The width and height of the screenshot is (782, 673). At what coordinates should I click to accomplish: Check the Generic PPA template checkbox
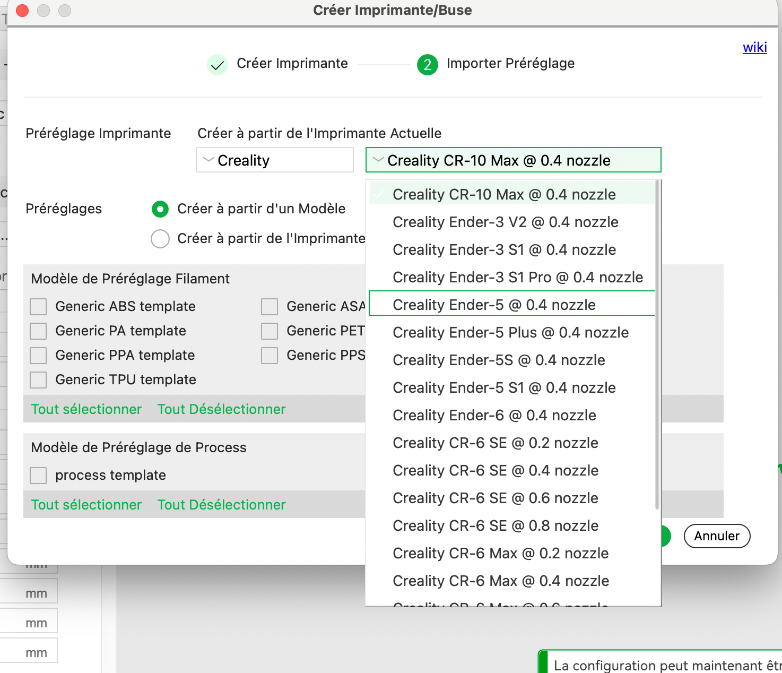click(x=38, y=356)
